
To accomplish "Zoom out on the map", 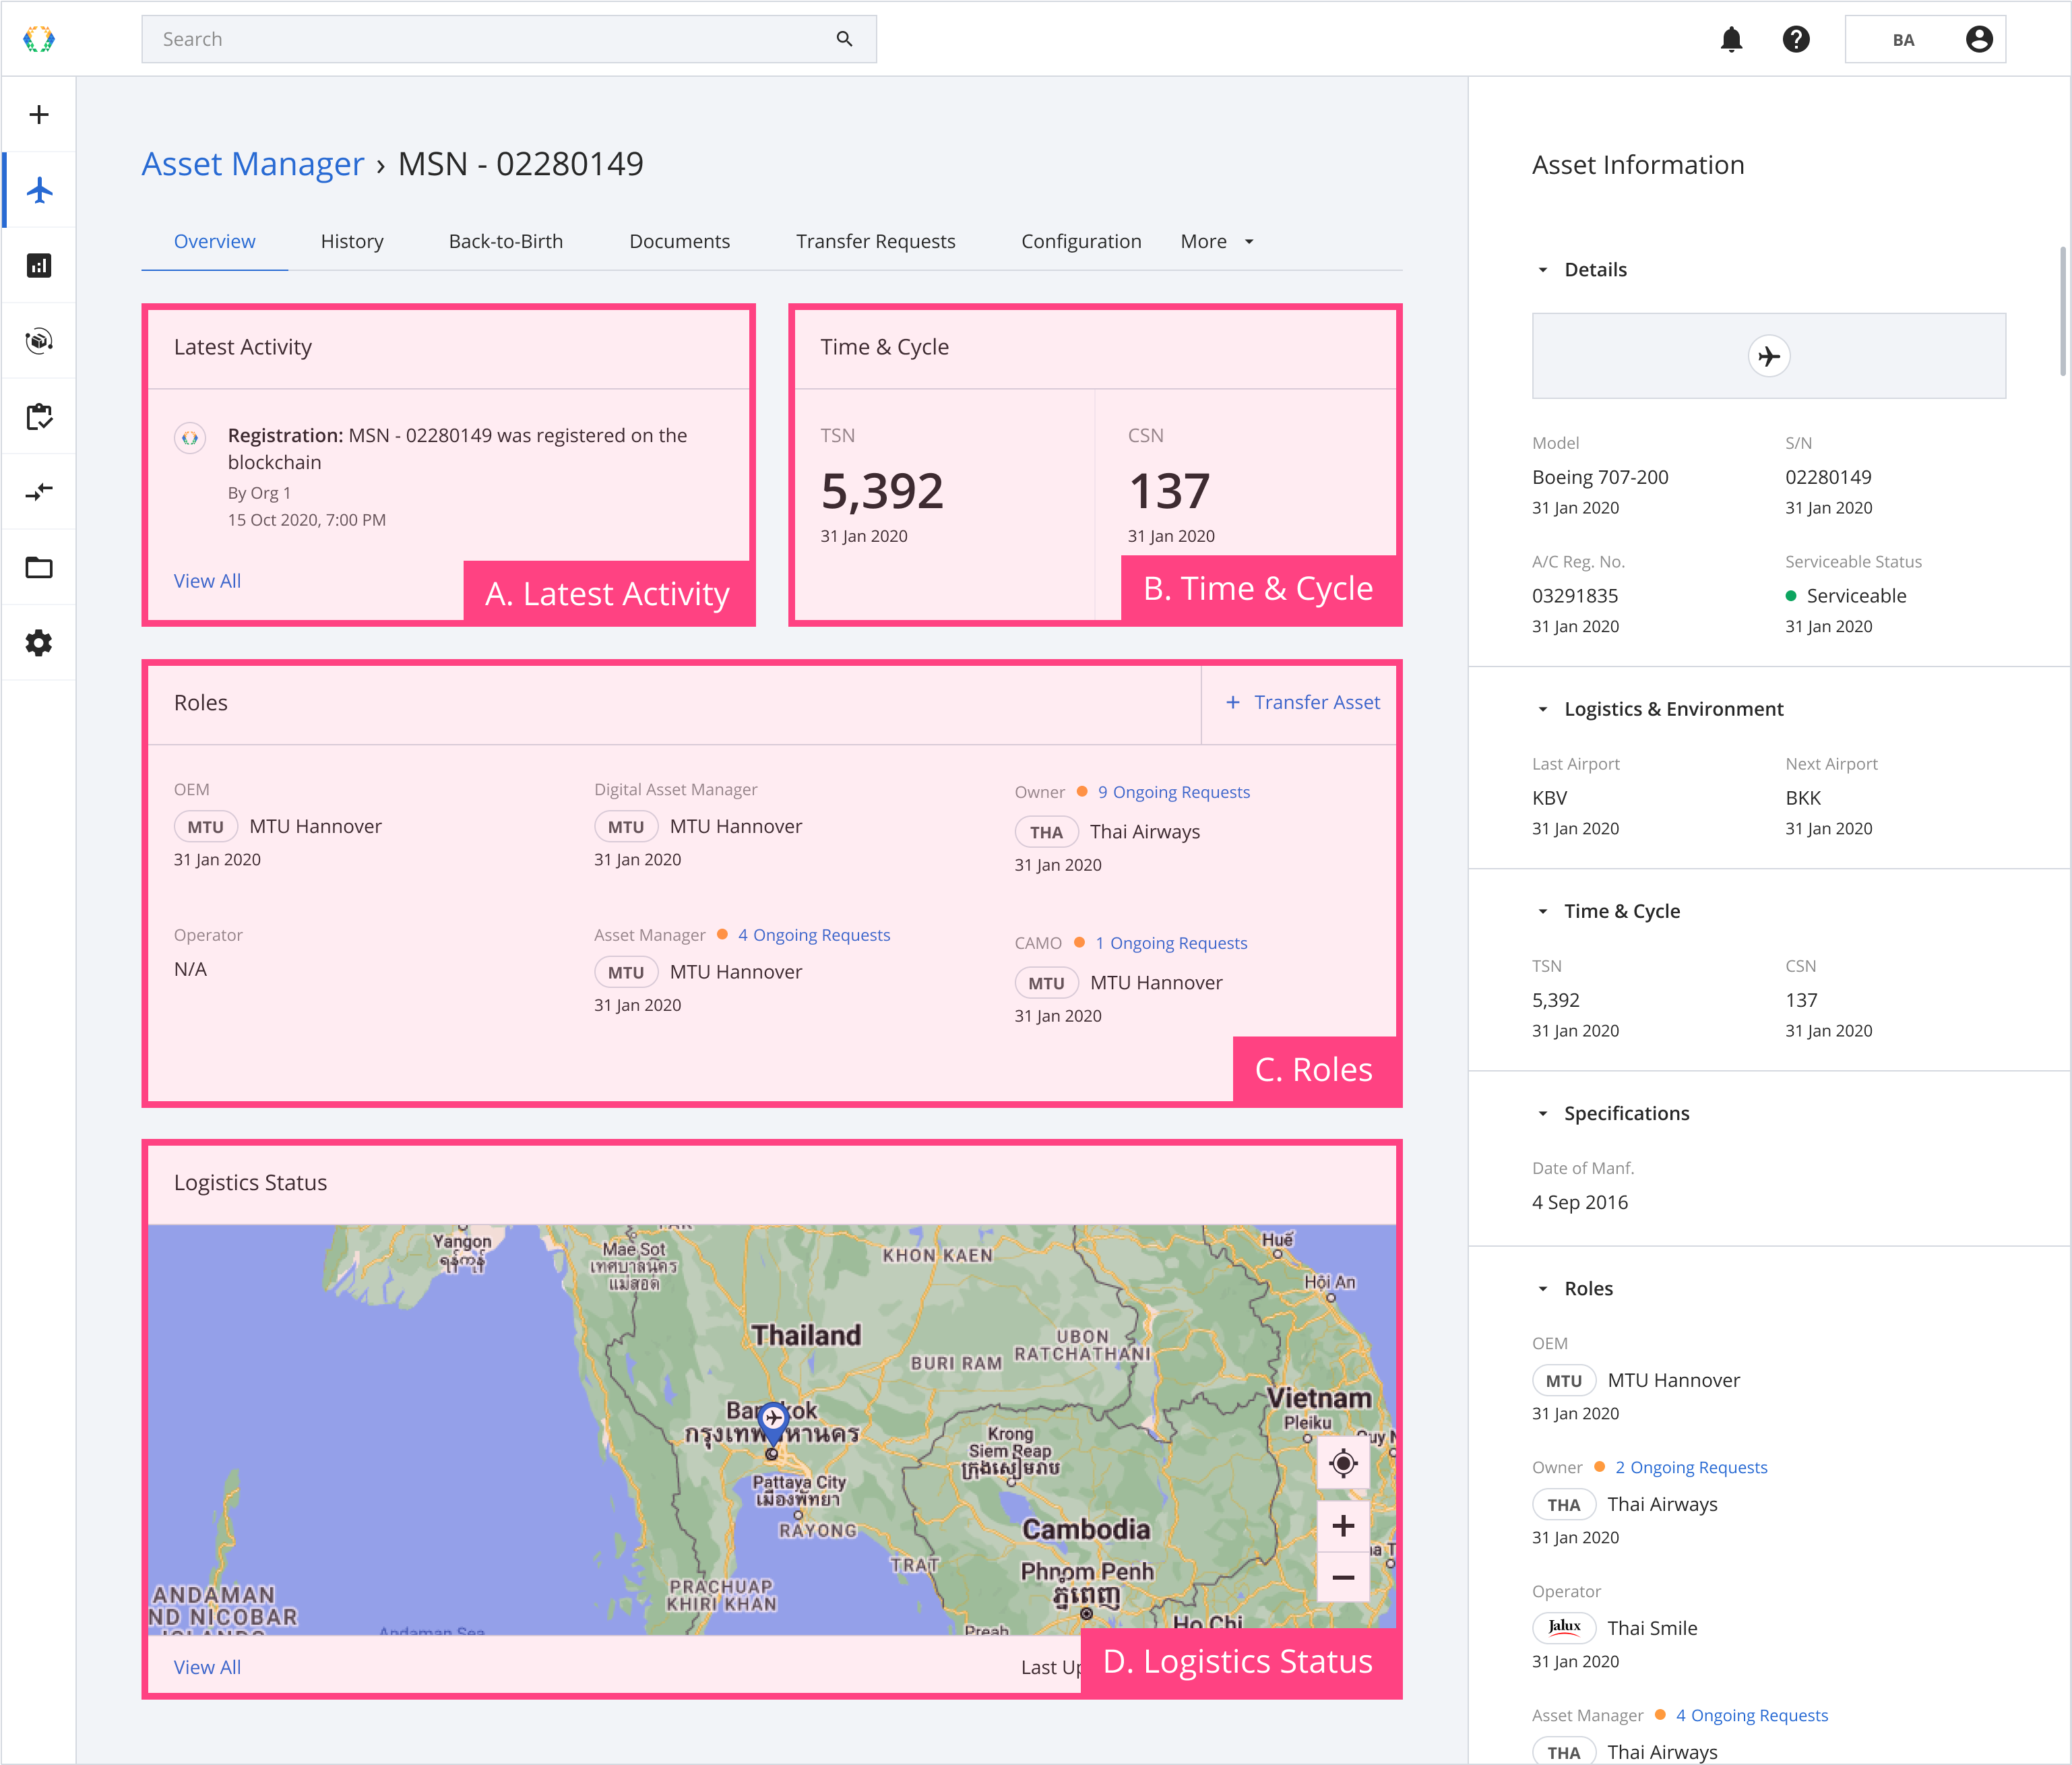I will [x=1343, y=1578].
